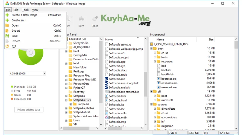Click the bootsect.exe file icon
This screenshot has height=135, width=242.
pos(159,79)
